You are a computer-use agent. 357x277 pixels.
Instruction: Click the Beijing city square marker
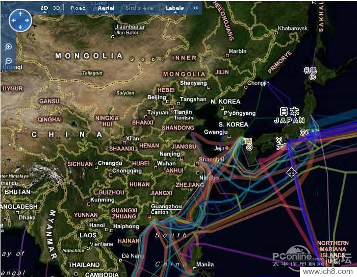168,102
